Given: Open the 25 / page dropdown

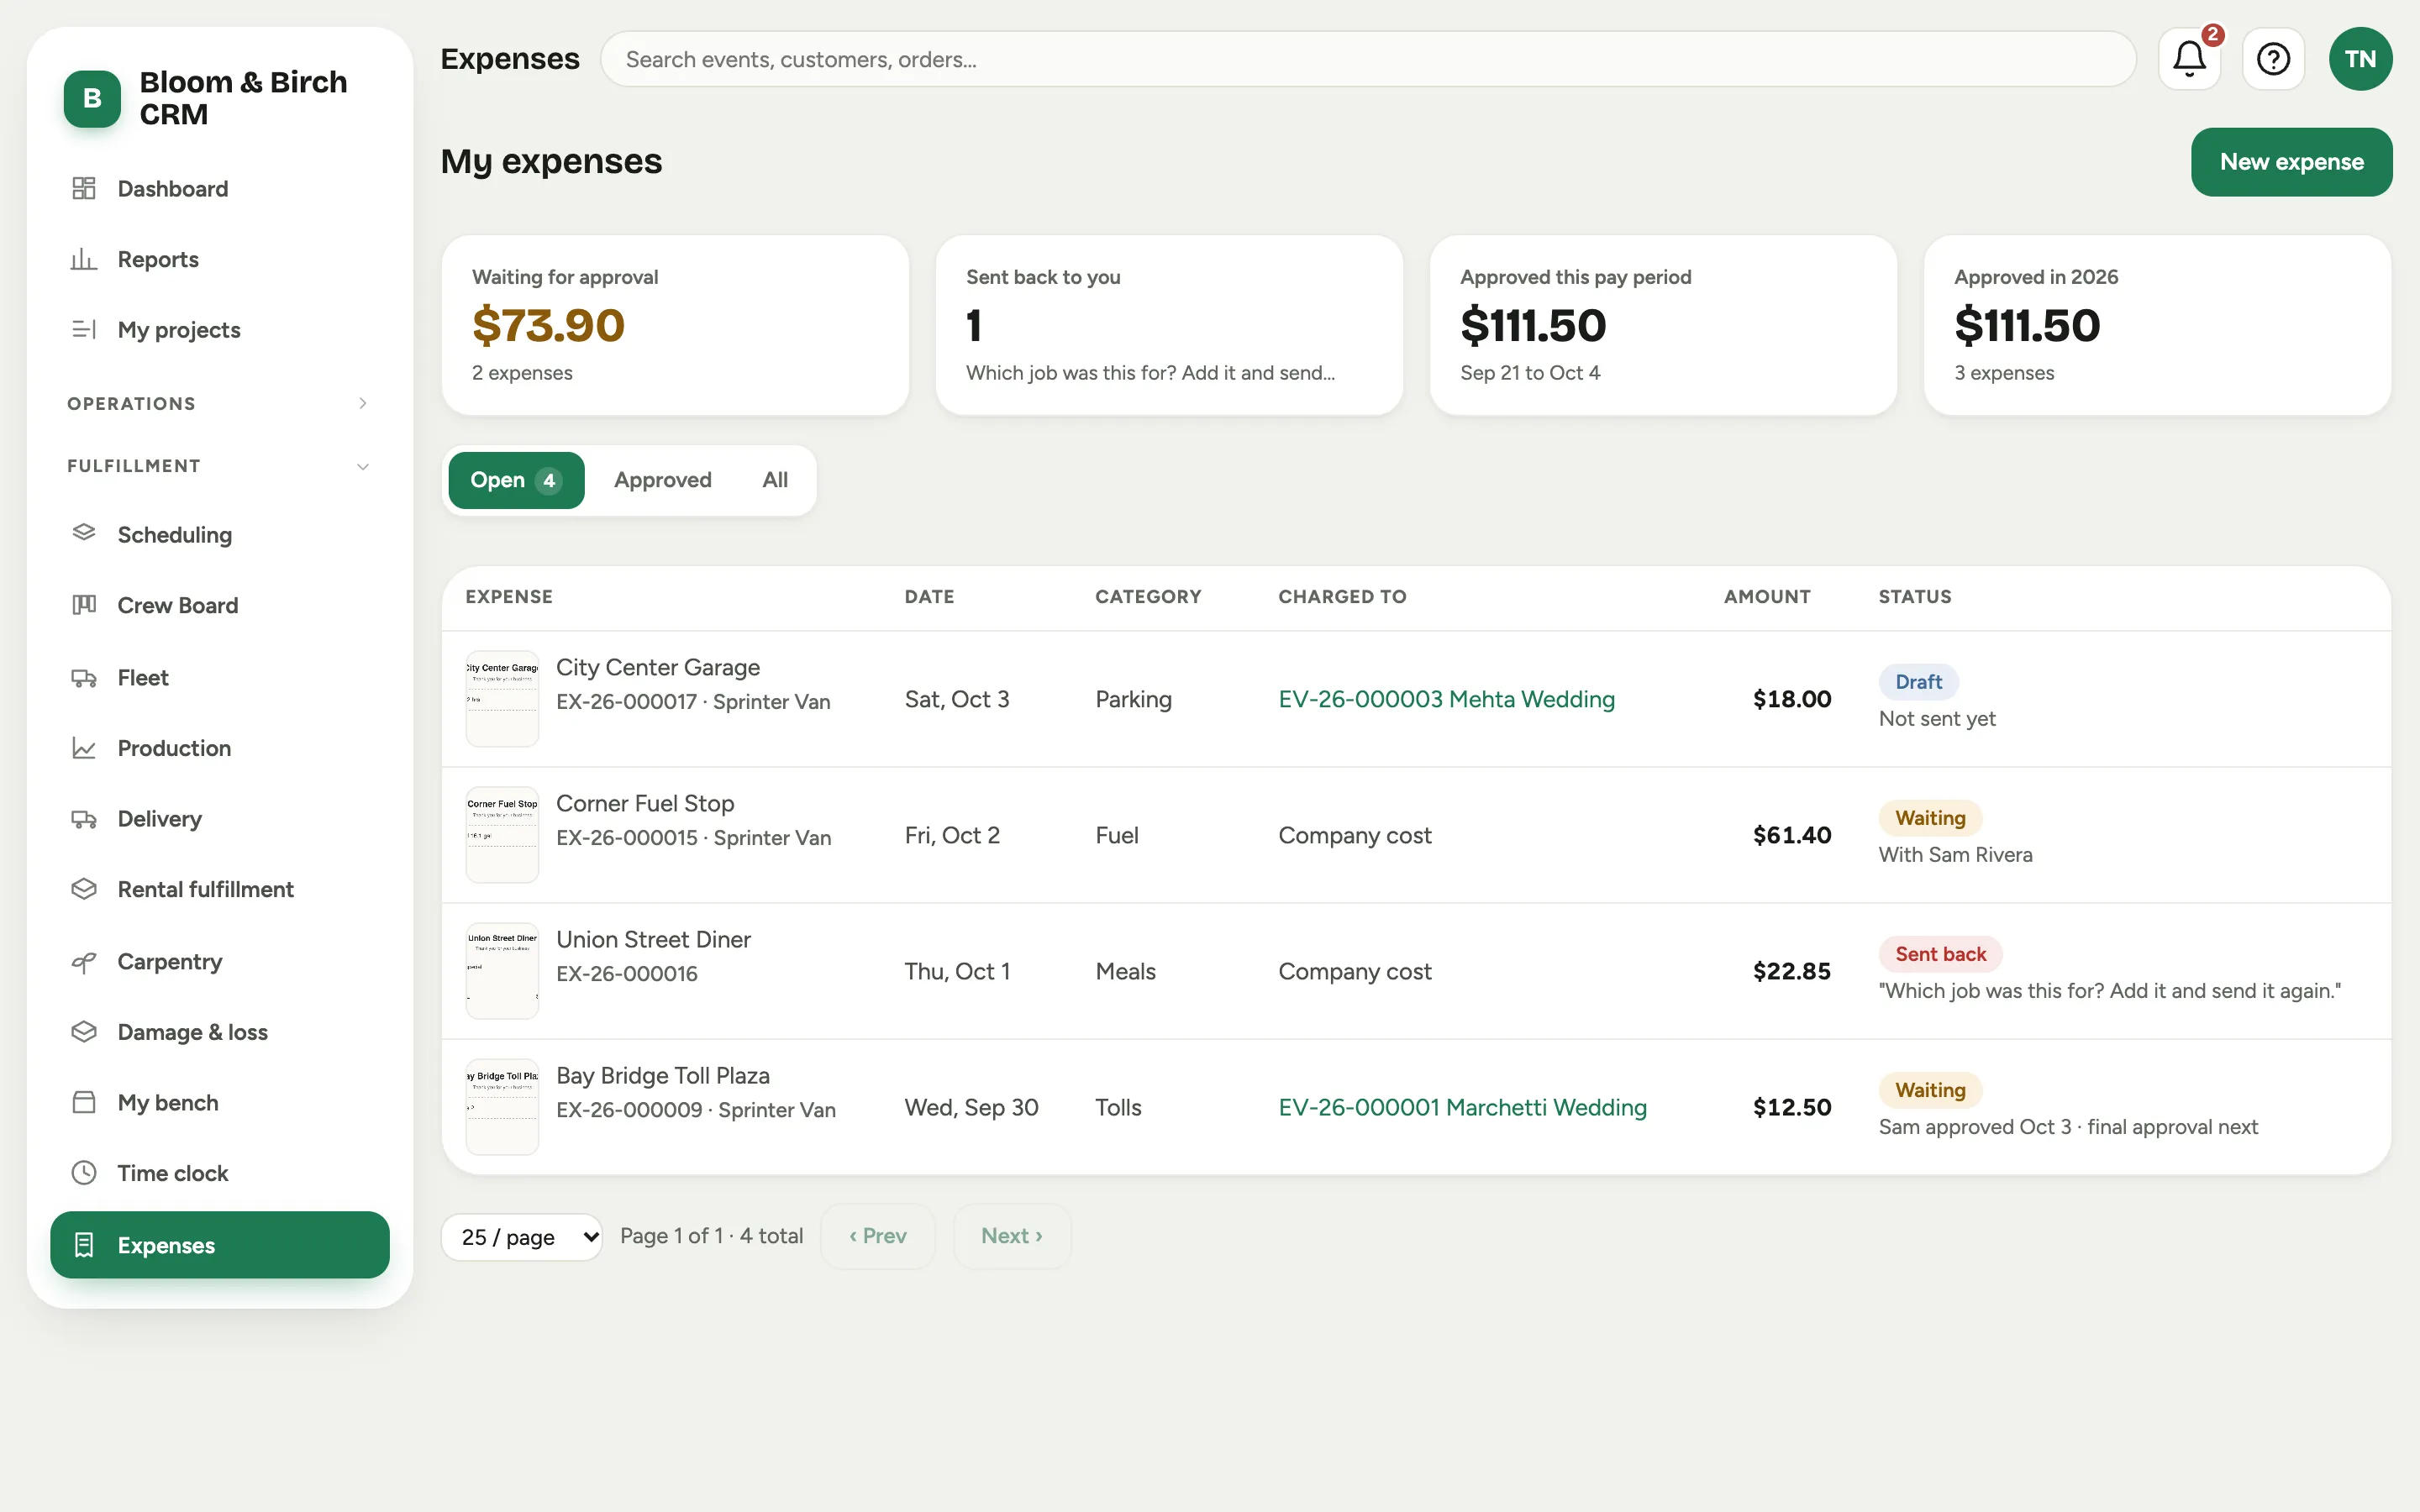Looking at the screenshot, I should point(521,1237).
